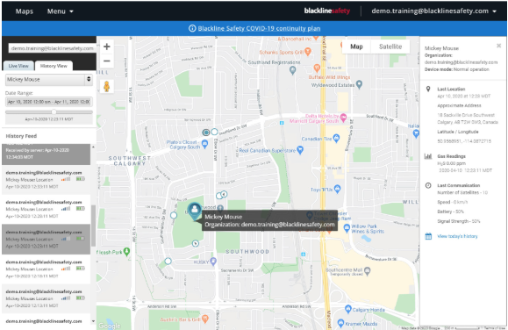The width and height of the screenshot is (508, 330).
Task: Open the Maps menu item
Action: [x=25, y=11]
